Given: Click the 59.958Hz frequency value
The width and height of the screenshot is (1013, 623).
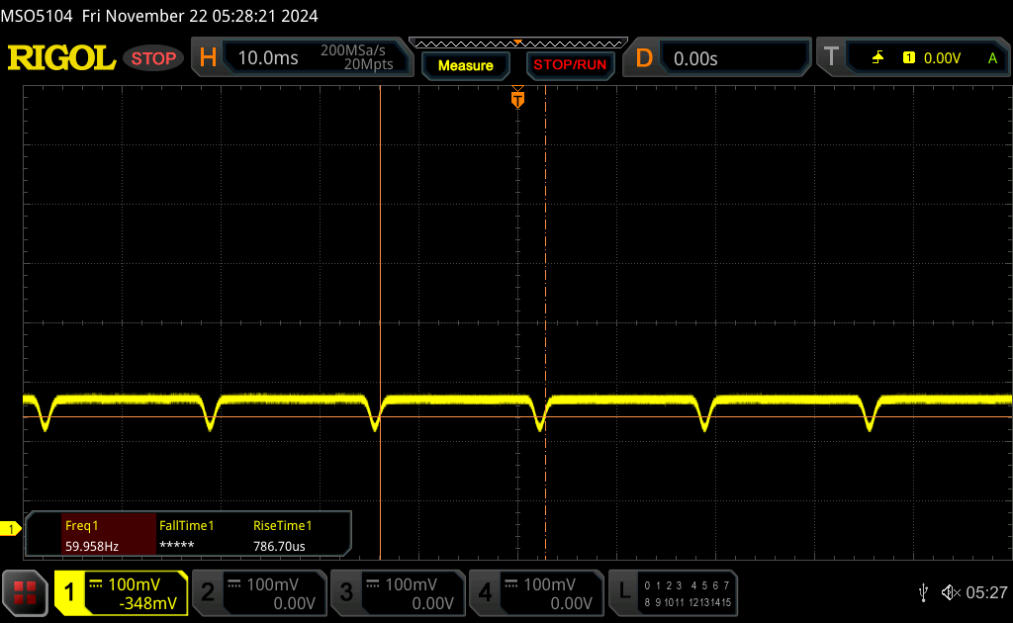Looking at the screenshot, I should click(x=92, y=546).
